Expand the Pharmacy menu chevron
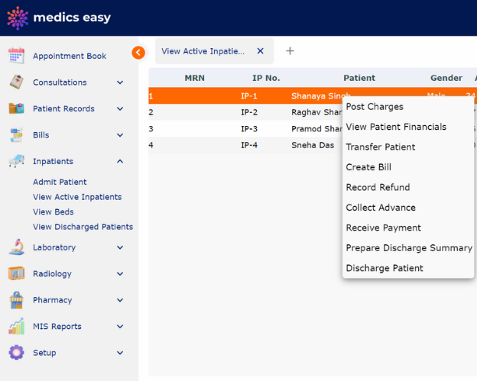 [x=120, y=300]
